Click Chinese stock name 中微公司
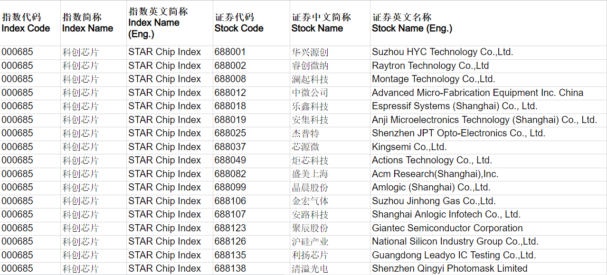Screen dimensions: 607x275 tap(310, 93)
